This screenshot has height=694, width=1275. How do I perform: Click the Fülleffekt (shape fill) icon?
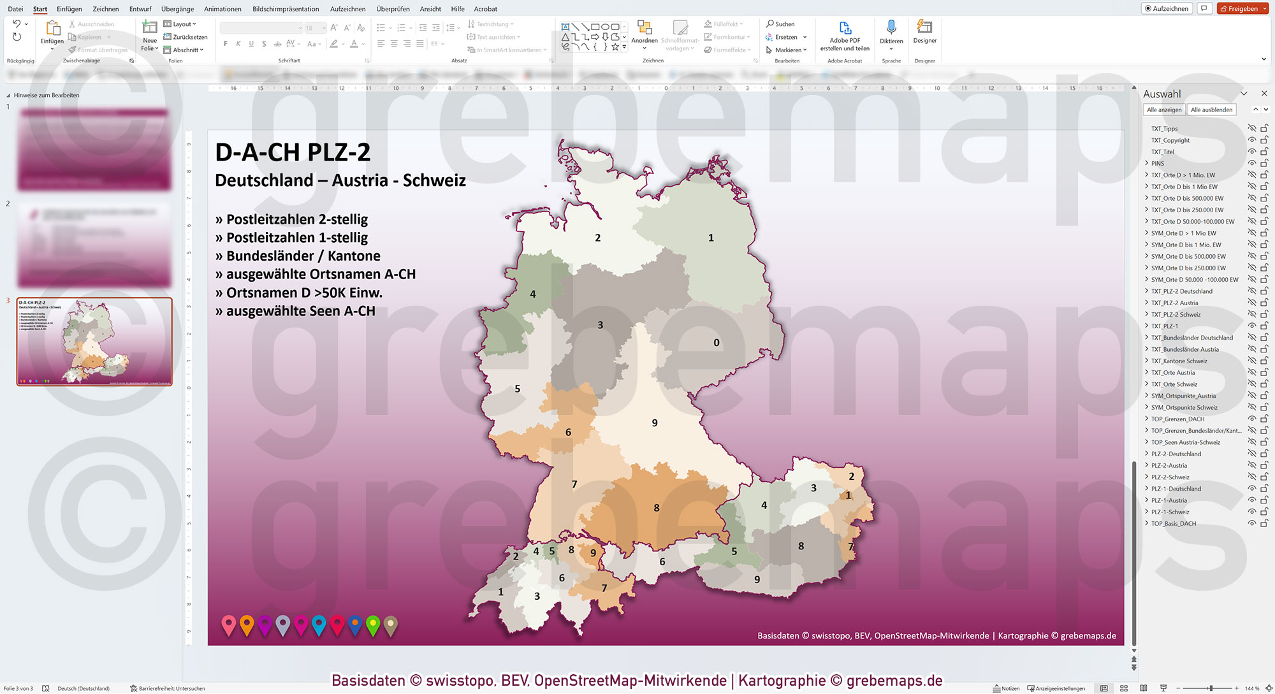[x=708, y=22]
